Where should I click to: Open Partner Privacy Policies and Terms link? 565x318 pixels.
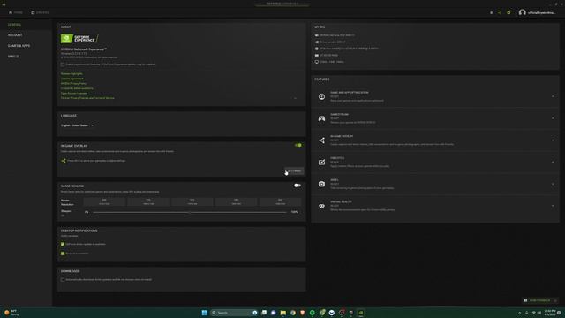pos(87,98)
